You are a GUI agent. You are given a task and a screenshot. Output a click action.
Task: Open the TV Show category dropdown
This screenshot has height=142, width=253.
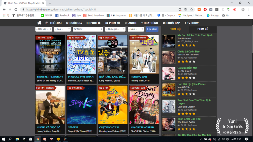88,29
